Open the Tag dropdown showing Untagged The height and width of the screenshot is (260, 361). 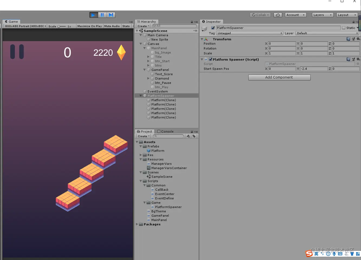pos(250,33)
